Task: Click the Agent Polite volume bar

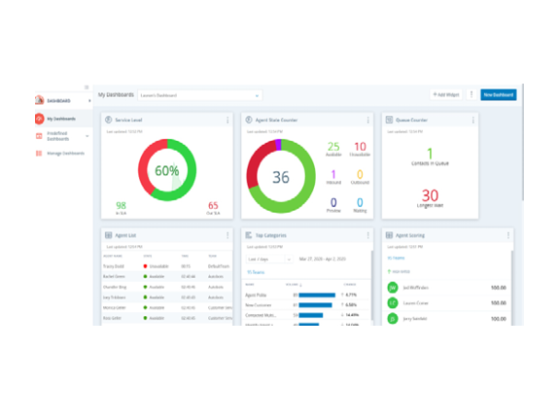Action: (317, 295)
